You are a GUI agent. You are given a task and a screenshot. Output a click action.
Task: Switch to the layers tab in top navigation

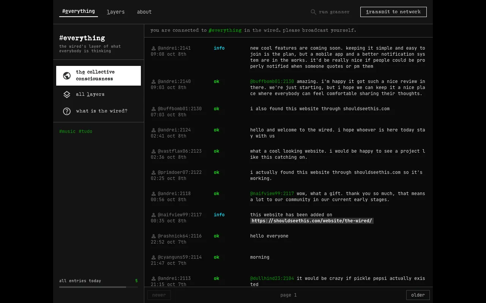click(x=116, y=12)
